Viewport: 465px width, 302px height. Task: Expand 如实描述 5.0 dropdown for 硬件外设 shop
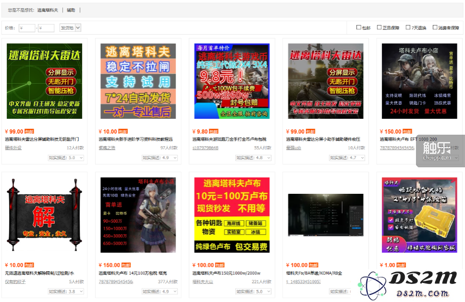[x=66, y=158]
